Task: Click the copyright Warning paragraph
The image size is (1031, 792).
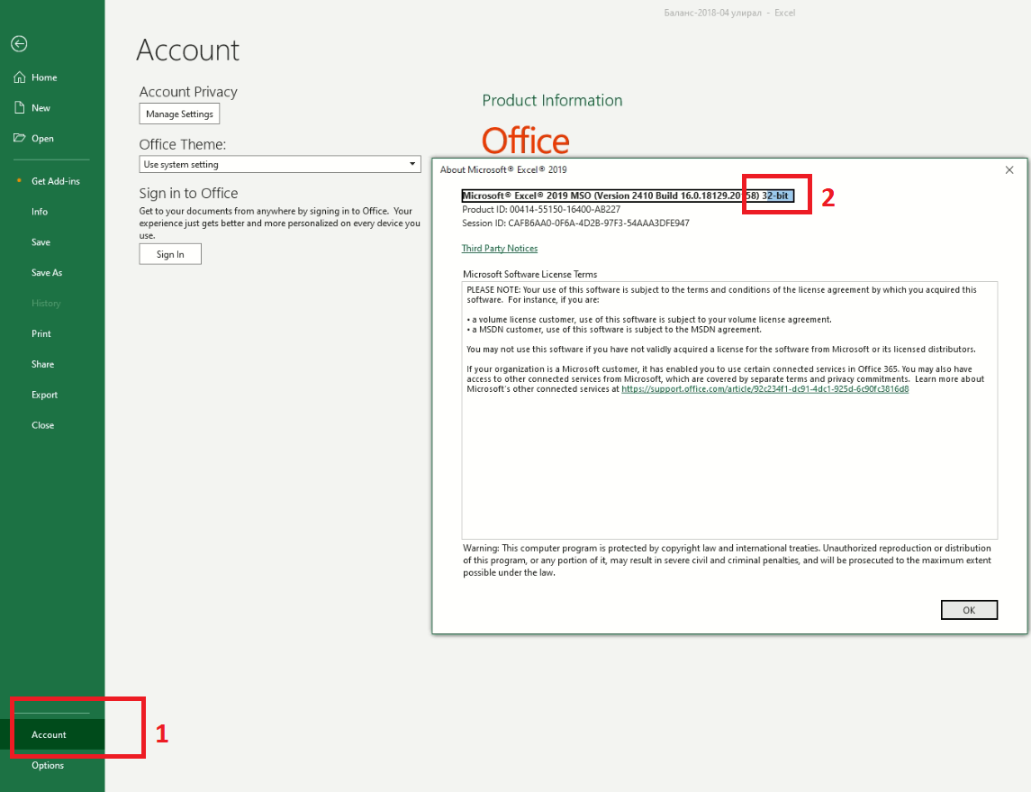Action: point(727,560)
